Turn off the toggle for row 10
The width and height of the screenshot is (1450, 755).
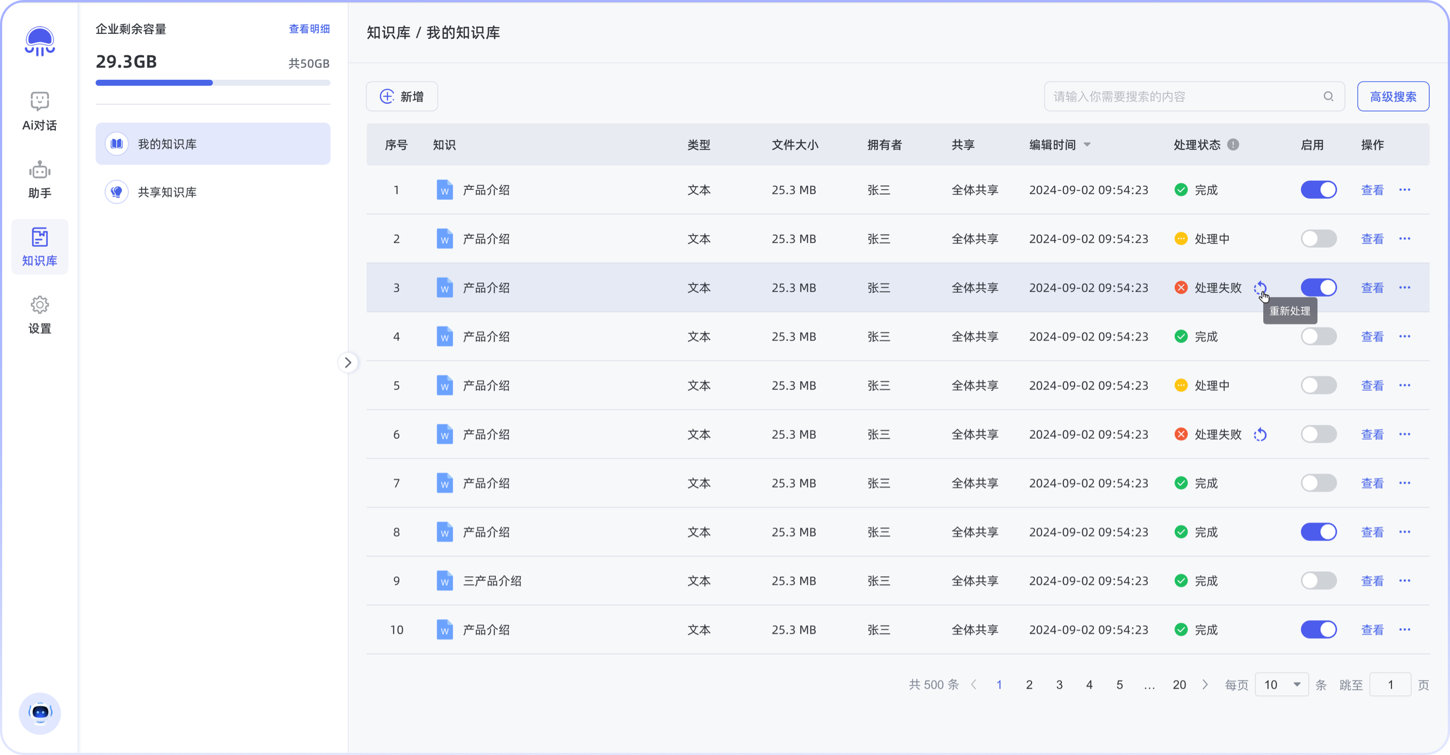[1318, 630]
